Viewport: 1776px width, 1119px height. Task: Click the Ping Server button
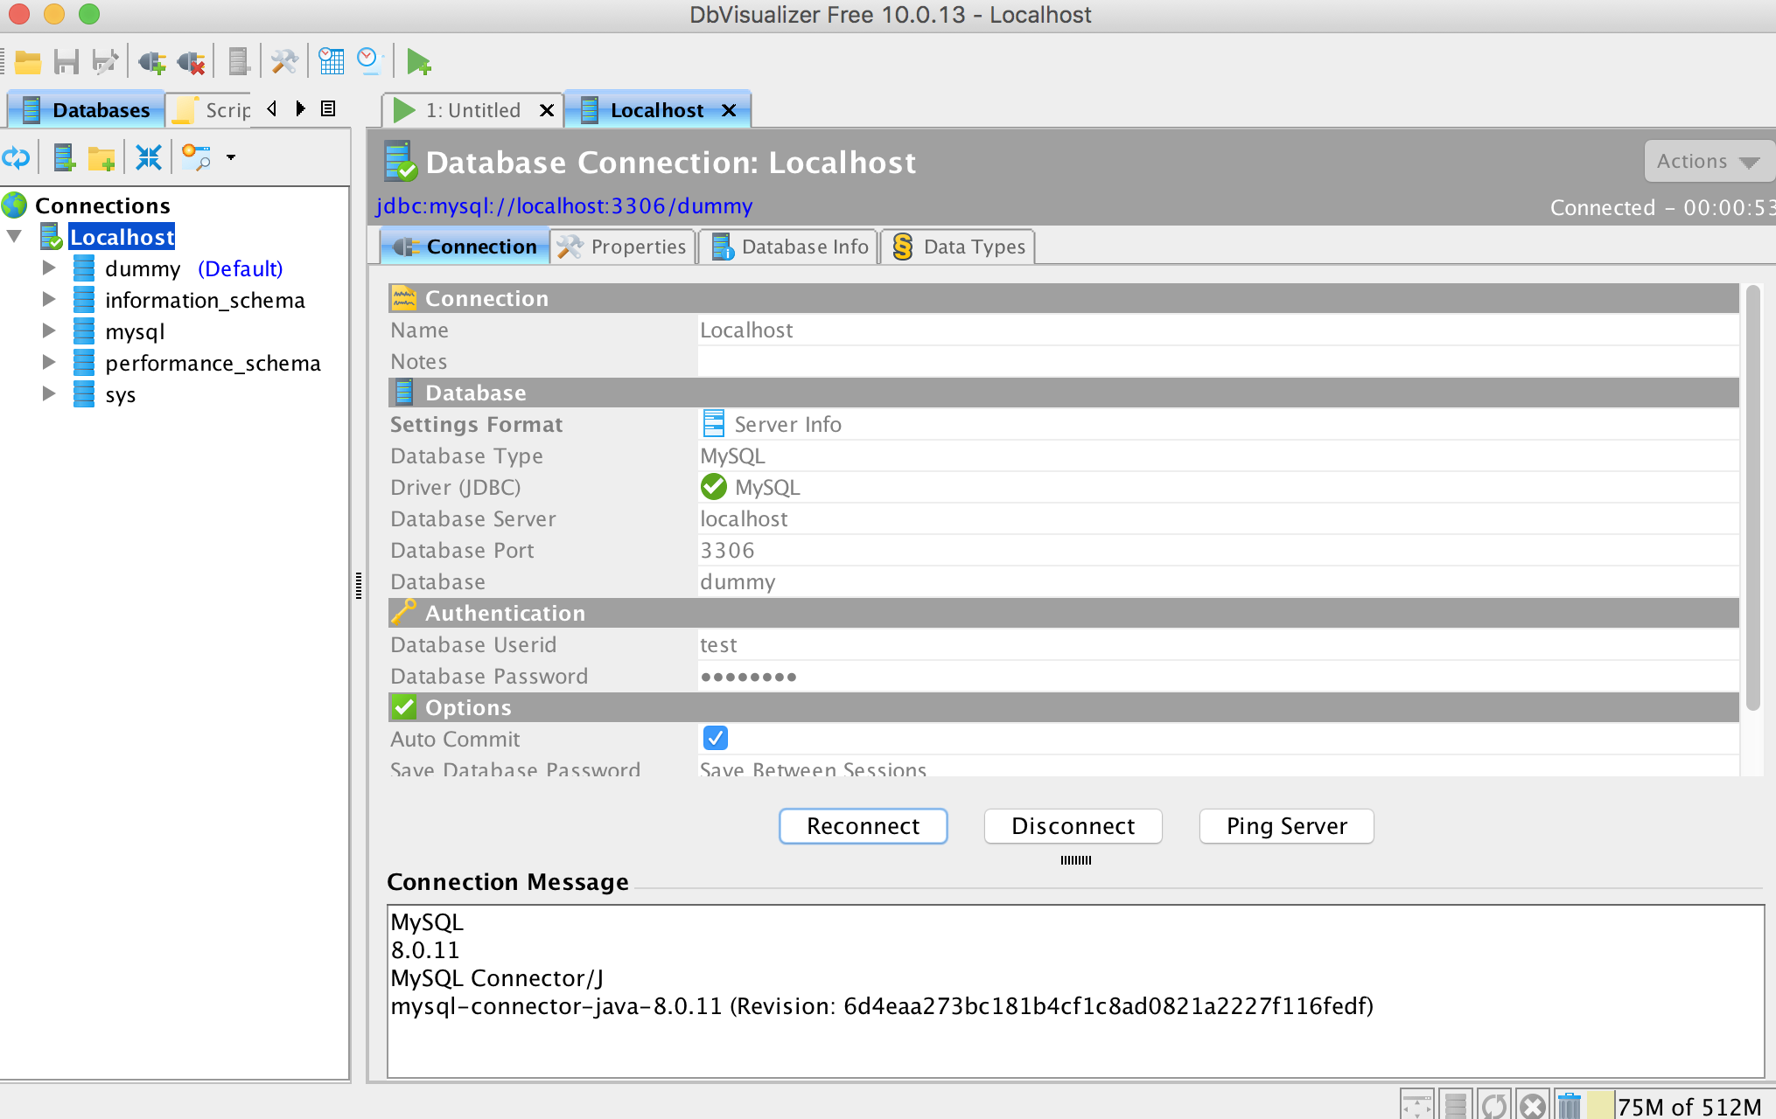click(x=1286, y=826)
